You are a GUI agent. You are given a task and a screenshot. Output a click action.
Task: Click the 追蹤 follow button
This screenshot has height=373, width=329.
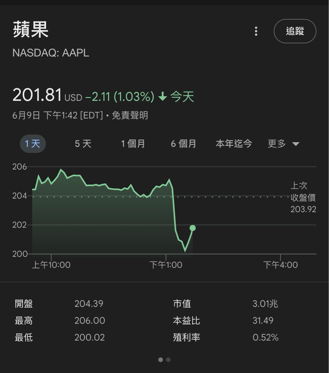click(x=295, y=31)
